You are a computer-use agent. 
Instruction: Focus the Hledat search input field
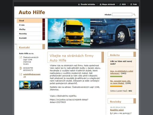(x=122, y=14)
